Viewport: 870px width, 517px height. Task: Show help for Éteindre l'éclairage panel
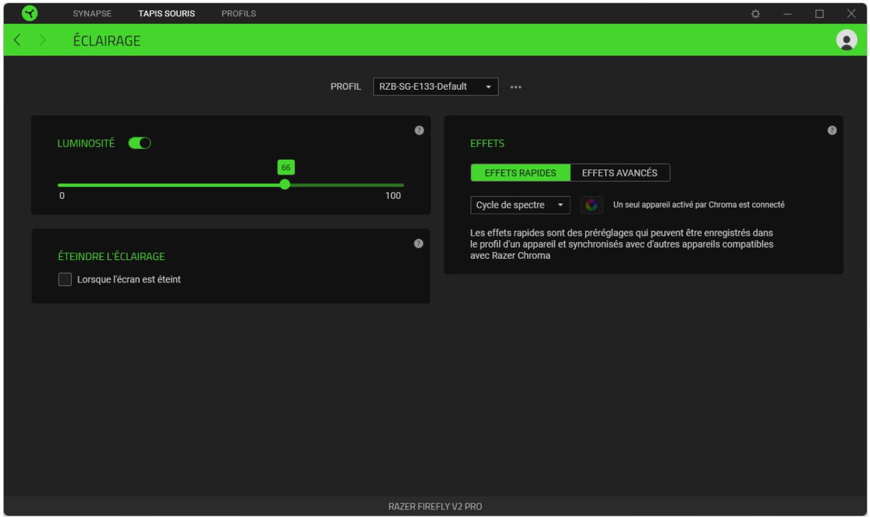419,243
